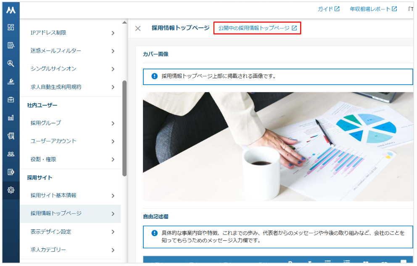Select the 表示デザイン設定 menu item

pyautogui.click(x=71, y=231)
